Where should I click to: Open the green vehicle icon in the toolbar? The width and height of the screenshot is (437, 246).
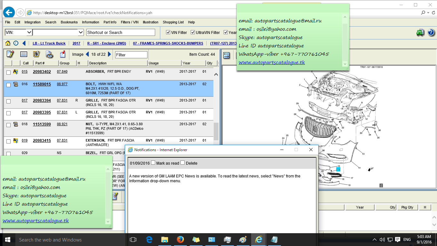[420, 32]
